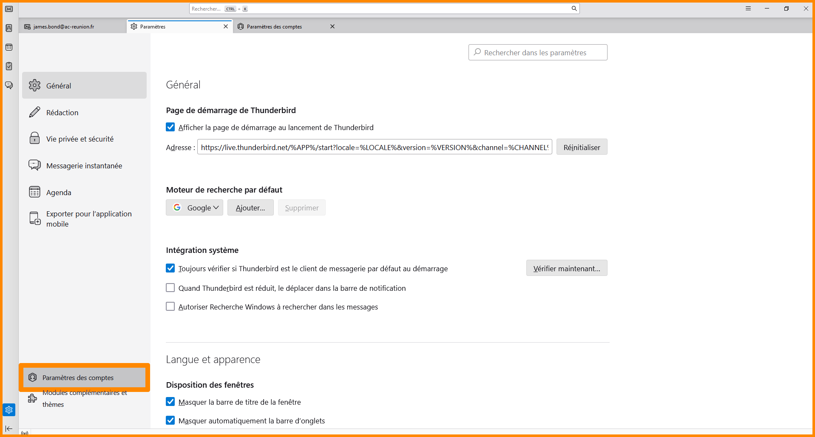The image size is (815, 437).
Task: Open the Calendar space icon
Action: (9, 47)
